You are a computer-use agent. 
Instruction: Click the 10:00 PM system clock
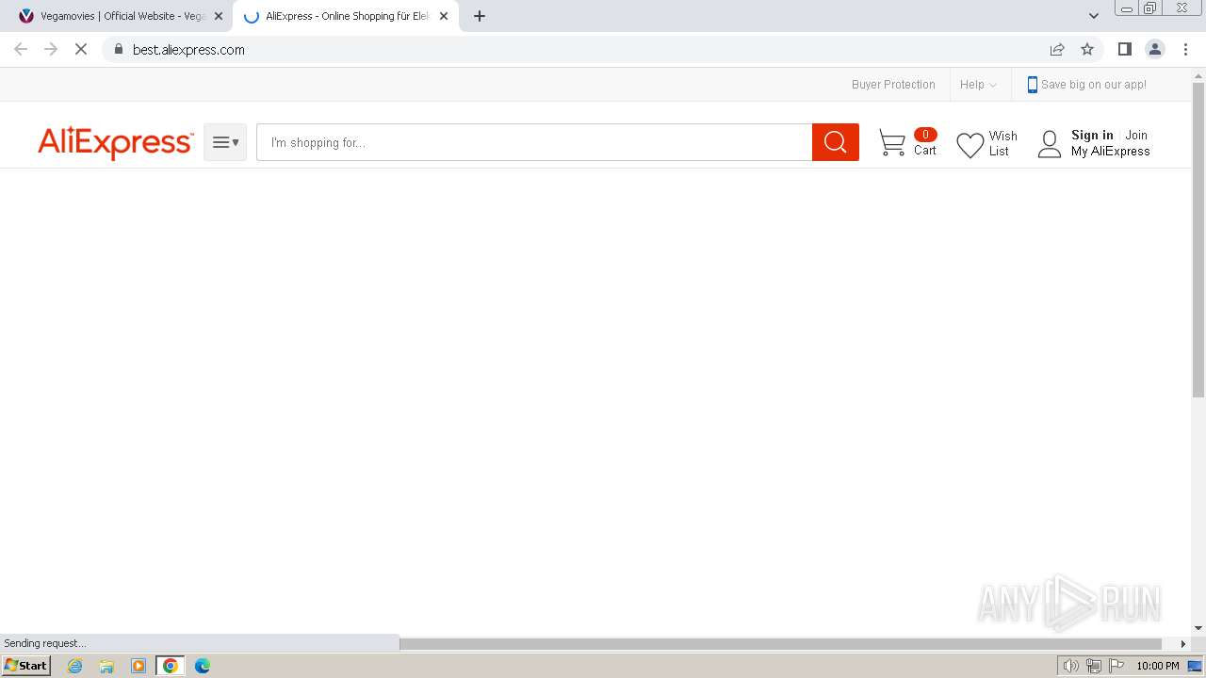[x=1157, y=666]
